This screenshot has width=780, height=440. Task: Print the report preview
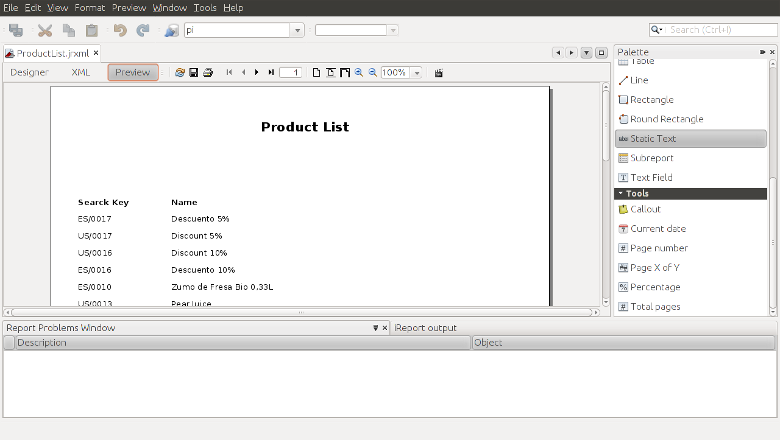tap(208, 72)
